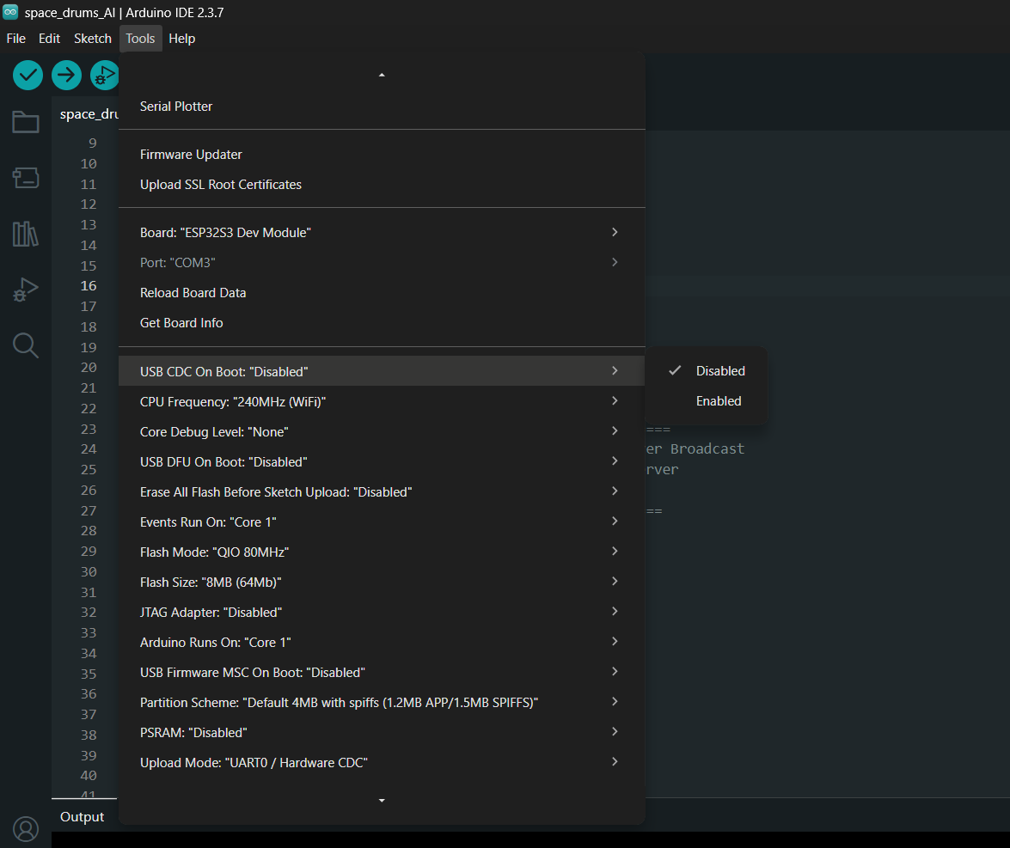Expand Erase All Flash Before Upload submenu
Viewport: 1010px width, 848px height.
(382, 492)
